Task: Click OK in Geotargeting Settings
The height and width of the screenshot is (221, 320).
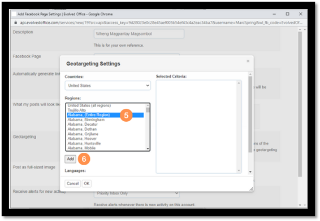Action: click(87, 184)
